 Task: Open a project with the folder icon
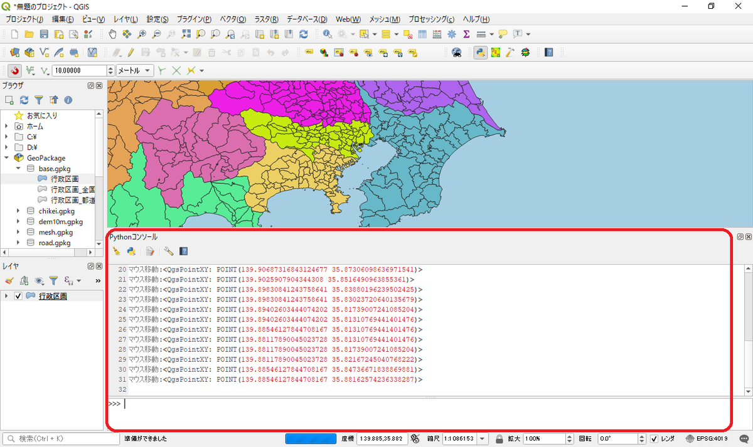tap(29, 34)
